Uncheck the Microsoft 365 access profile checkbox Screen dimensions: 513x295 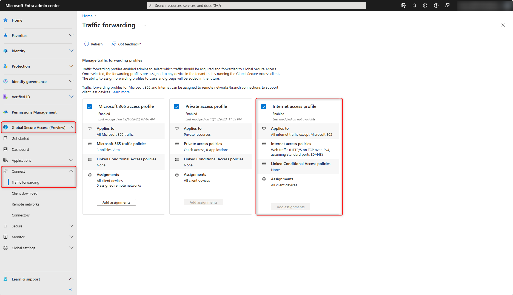89,106
